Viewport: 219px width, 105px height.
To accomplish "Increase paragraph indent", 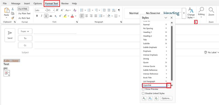I will click(x=109, y=10).
